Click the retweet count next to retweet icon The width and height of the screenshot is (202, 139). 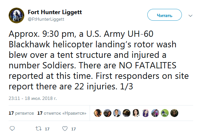point(47,129)
